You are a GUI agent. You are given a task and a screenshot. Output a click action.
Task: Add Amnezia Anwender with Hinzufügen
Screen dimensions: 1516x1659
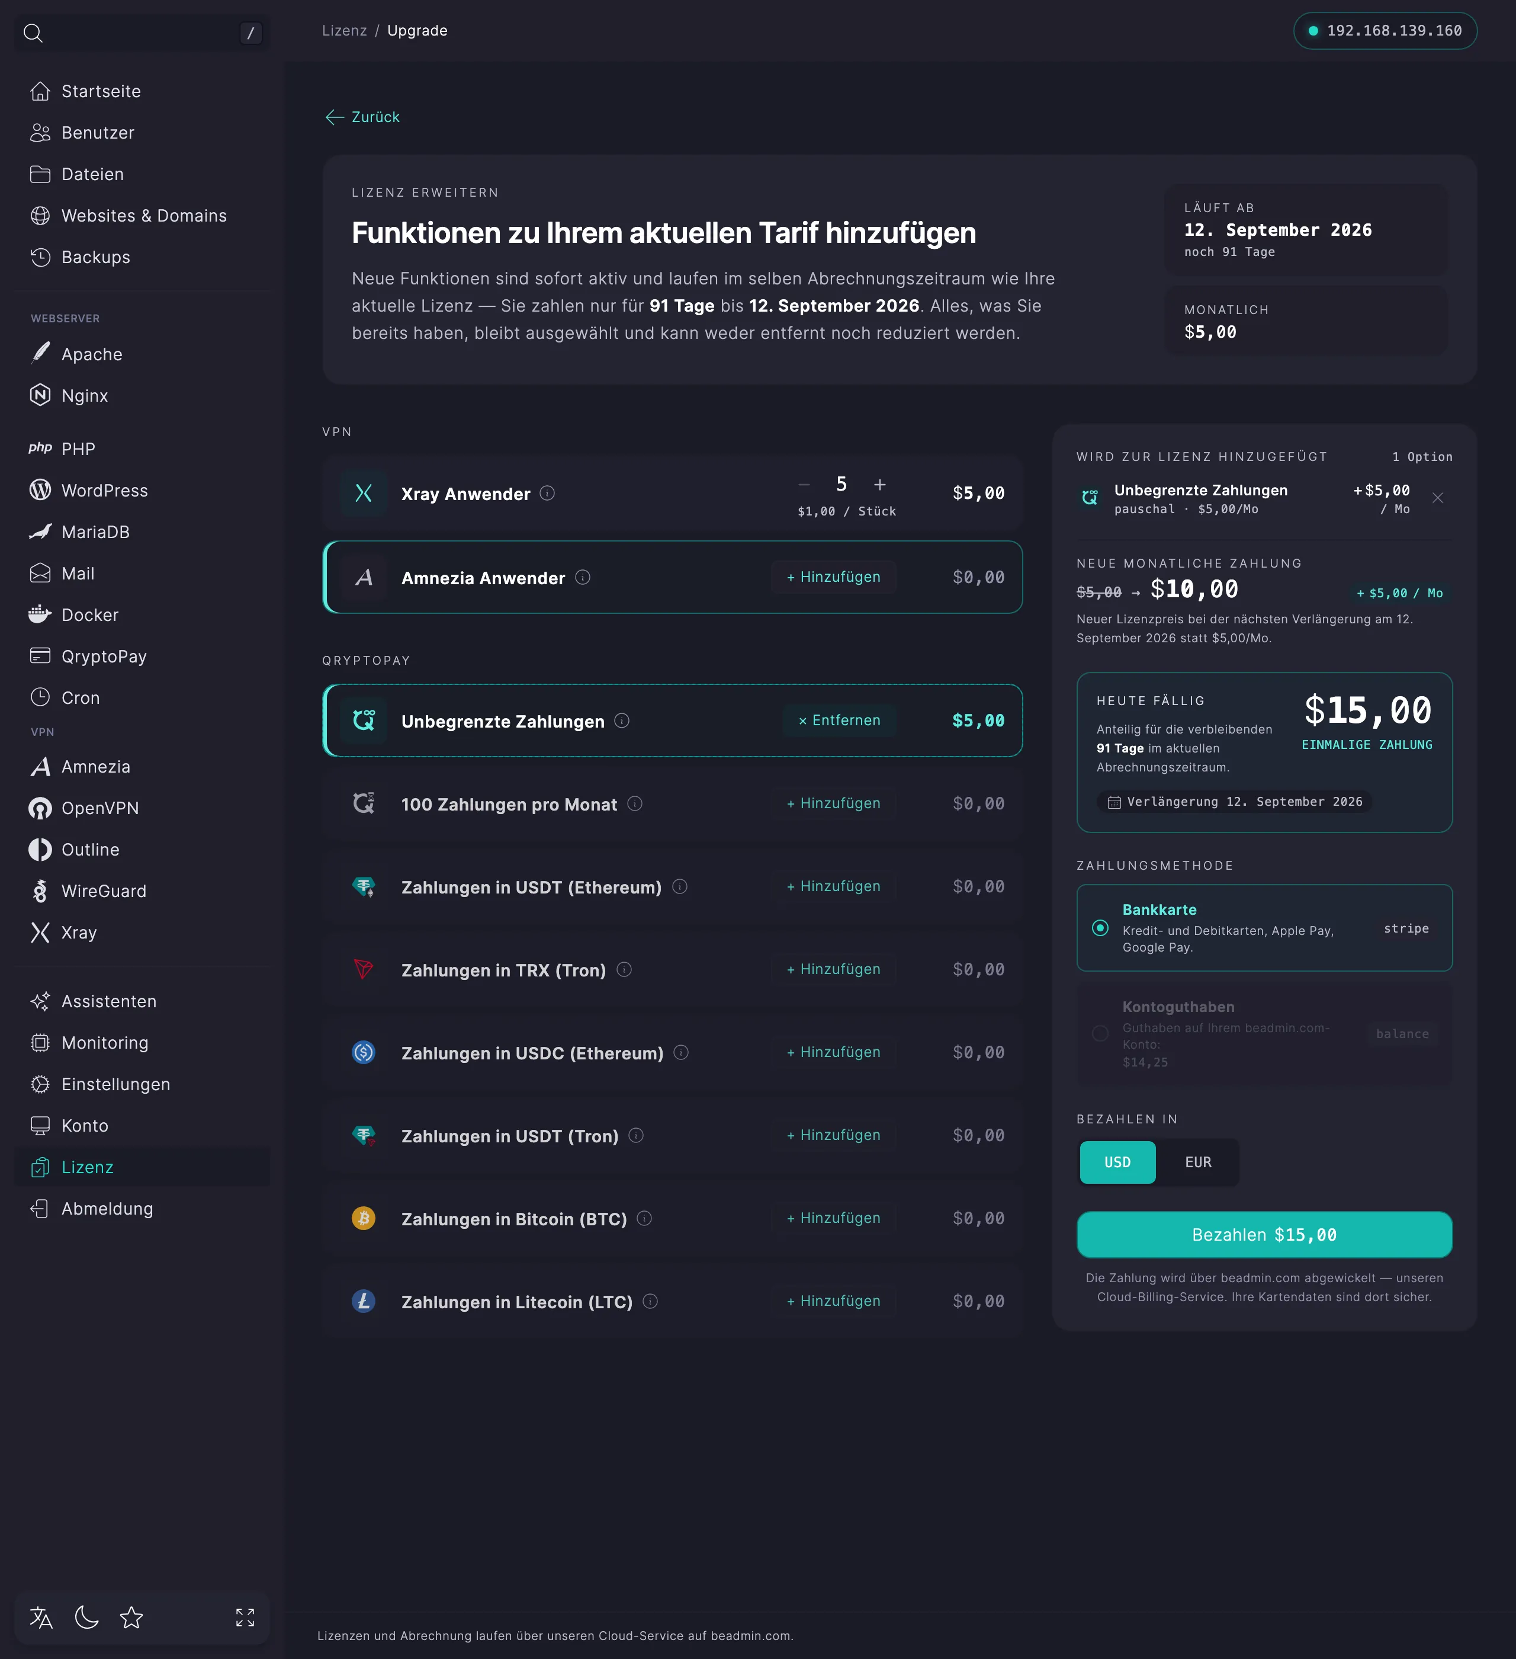point(833,577)
